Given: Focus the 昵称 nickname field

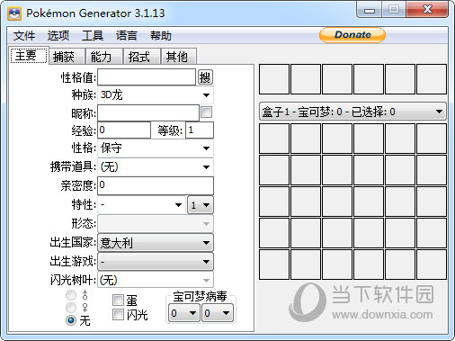Looking at the screenshot, I should point(148,113).
